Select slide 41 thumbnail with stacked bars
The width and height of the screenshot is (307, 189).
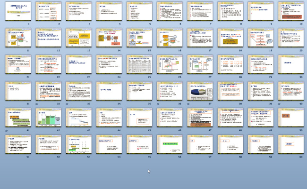(18, 118)
